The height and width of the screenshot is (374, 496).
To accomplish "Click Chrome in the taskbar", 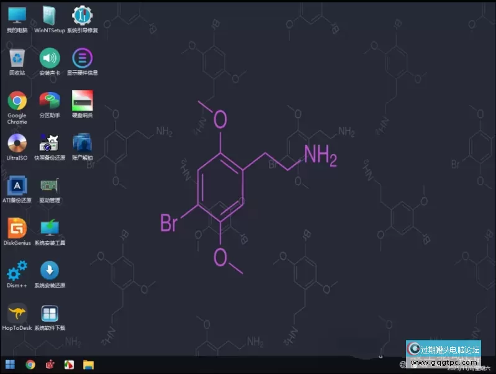I will point(30,365).
